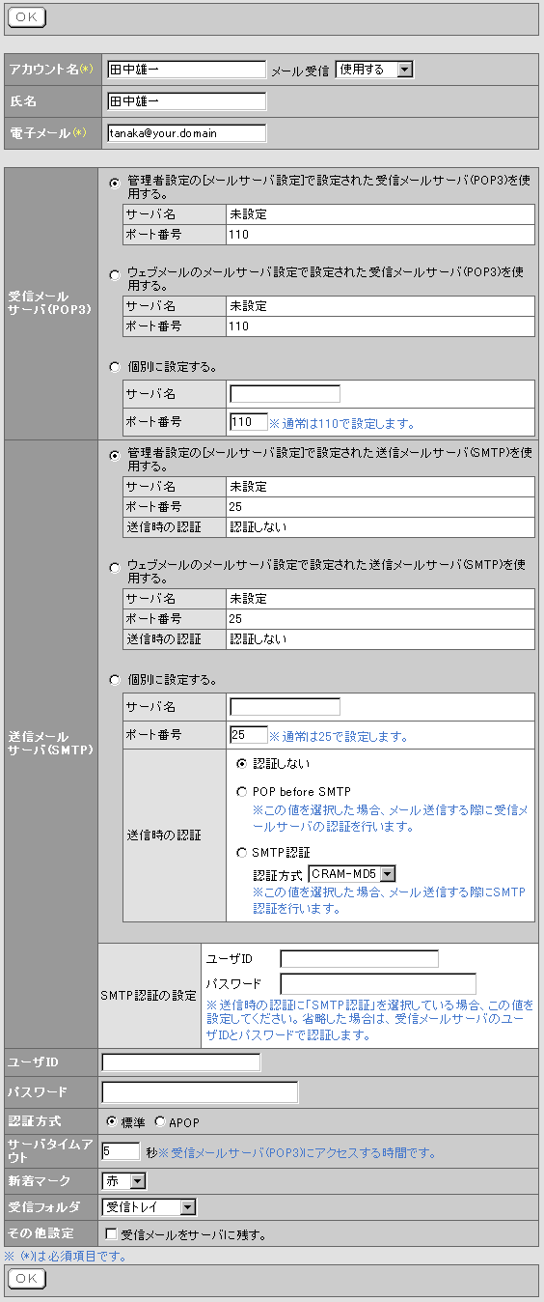Enable 受信メールをサーバに残す checkbox
544x1302 pixels.
coord(111,1233)
